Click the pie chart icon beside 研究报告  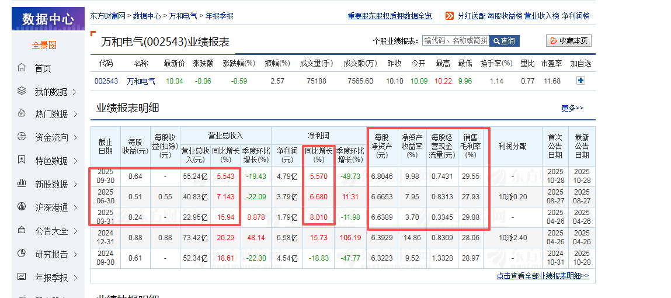22,254
